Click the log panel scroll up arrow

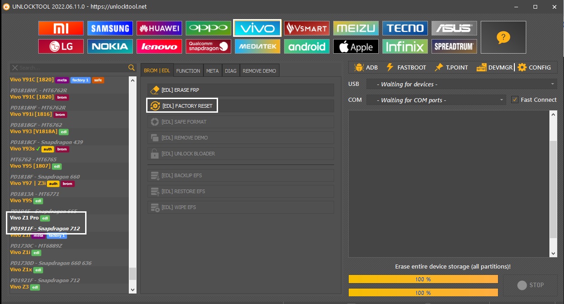tap(554, 115)
